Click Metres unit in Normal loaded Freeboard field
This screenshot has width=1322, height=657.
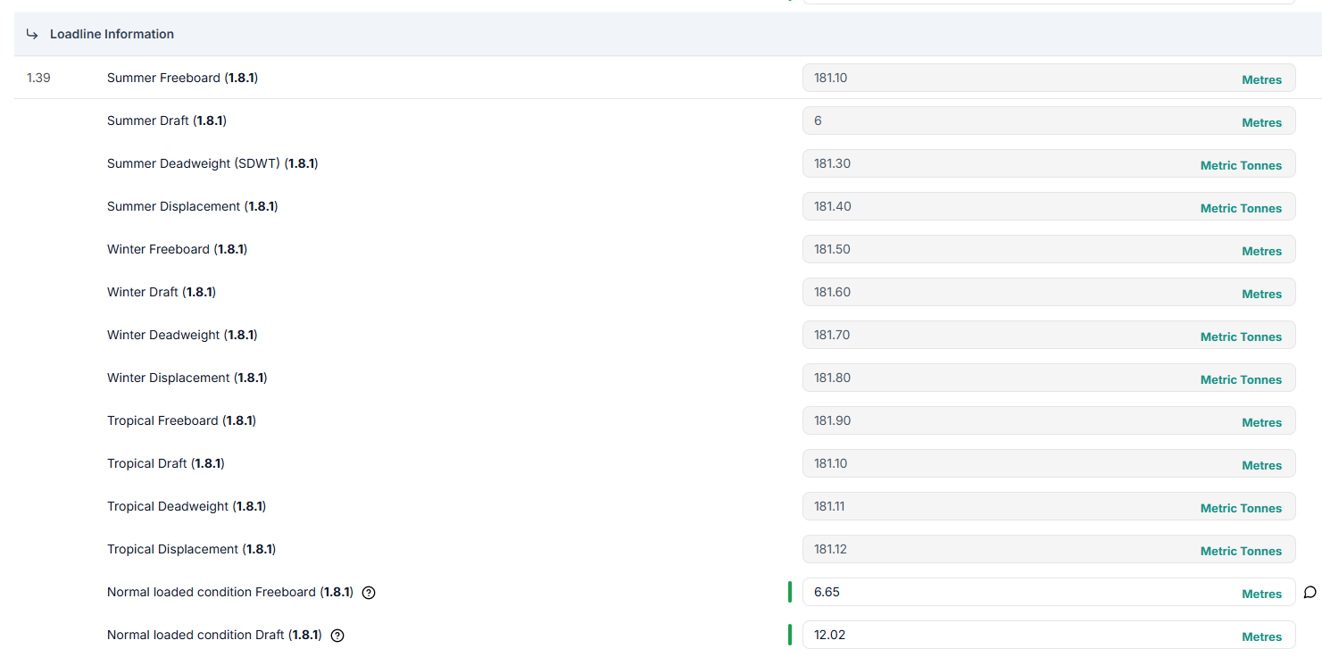1261,594
